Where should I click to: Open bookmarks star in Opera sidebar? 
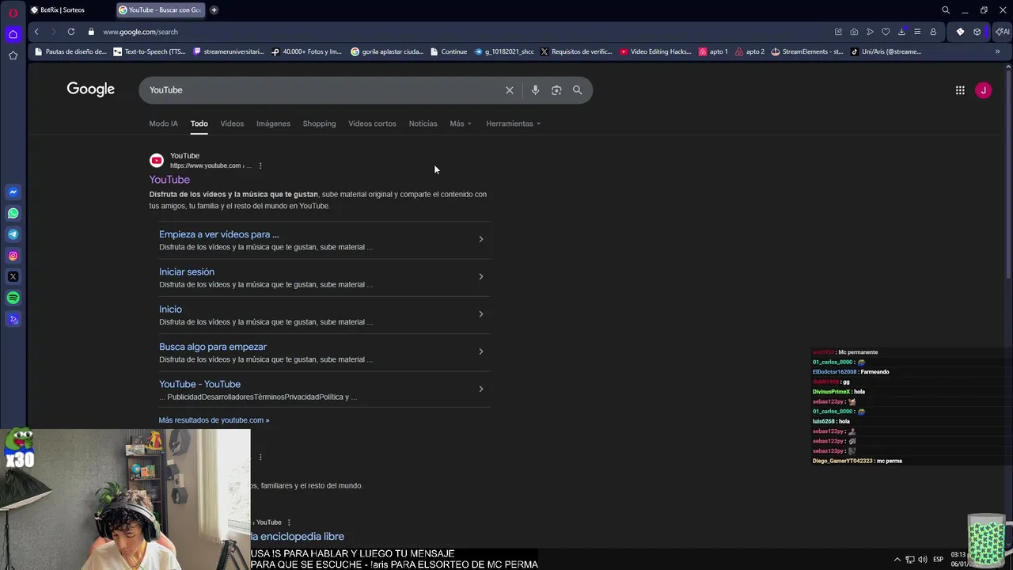click(13, 55)
